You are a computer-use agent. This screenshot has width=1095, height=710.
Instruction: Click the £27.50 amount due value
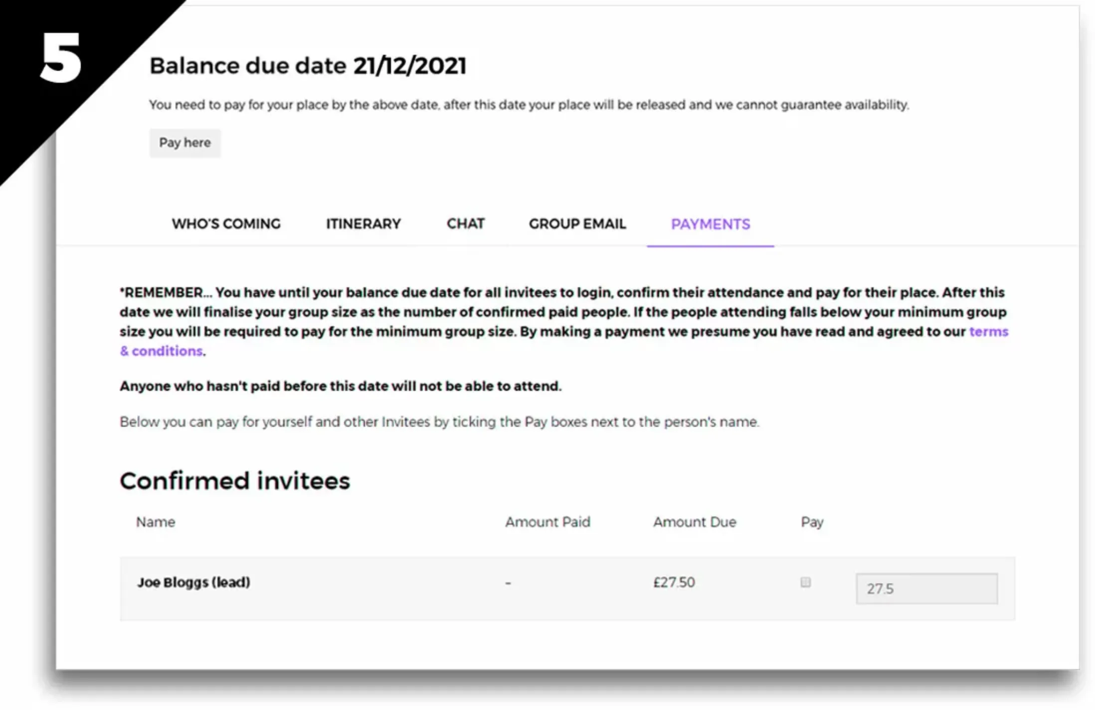[674, 582]
